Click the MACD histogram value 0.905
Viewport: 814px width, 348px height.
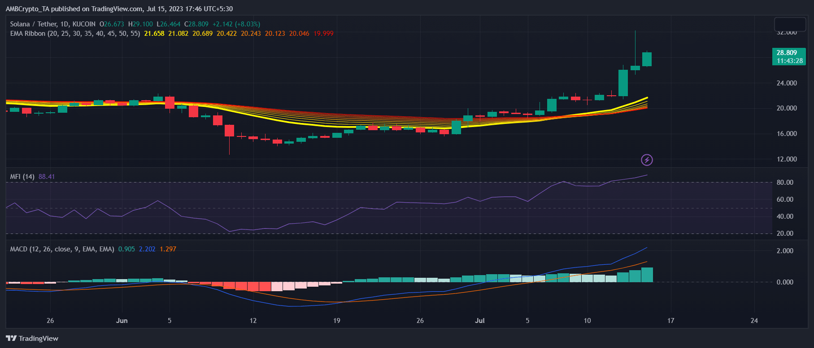pos(126,249)
